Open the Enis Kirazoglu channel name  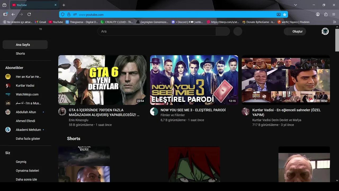click(79, 120)
